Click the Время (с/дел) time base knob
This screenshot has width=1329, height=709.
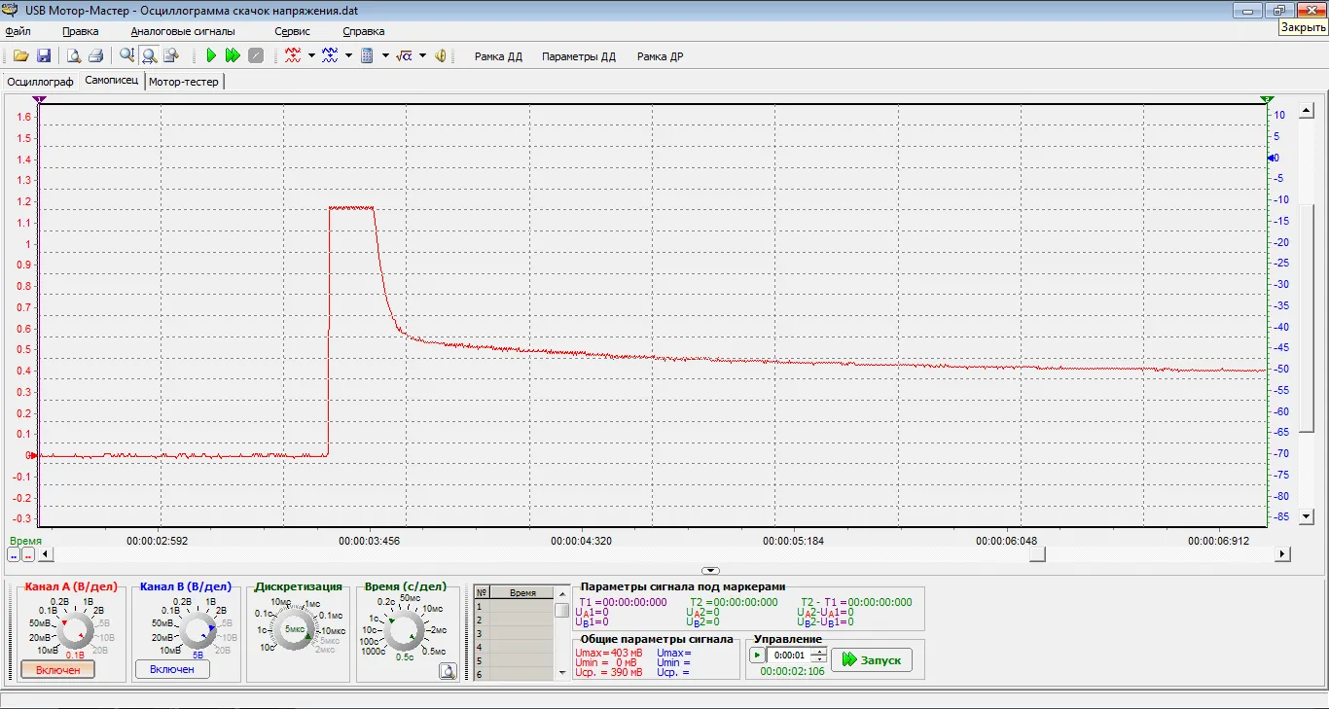404,631
